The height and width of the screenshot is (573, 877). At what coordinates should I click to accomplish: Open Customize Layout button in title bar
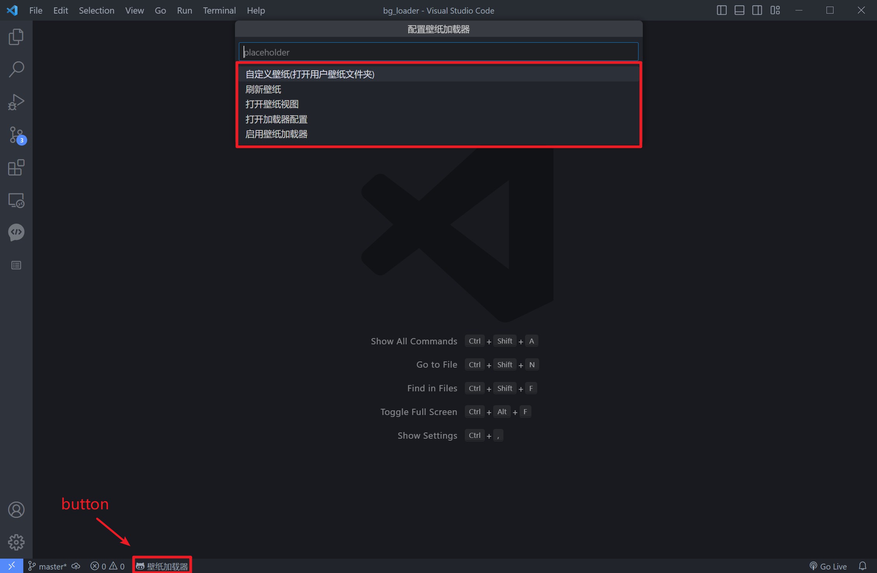(x=775, y=10)
